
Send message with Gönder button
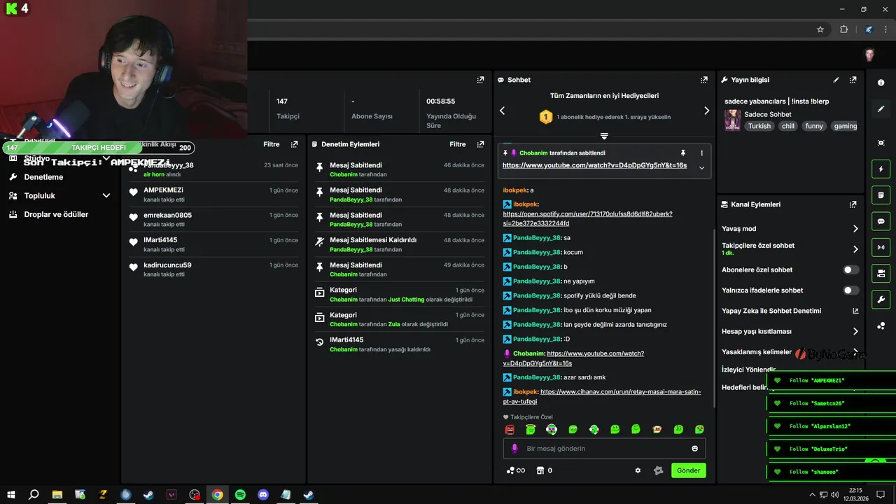(688, 470)
